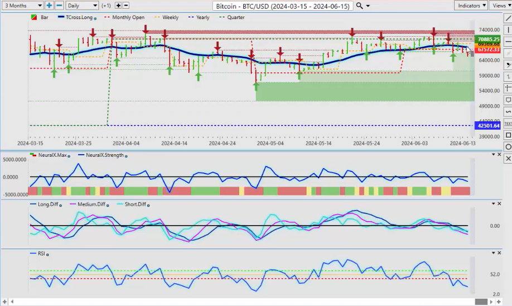Click the NeuralX.Max legend entry
Image resolution: width=512 pixels, height=306 pixels.
50,155
